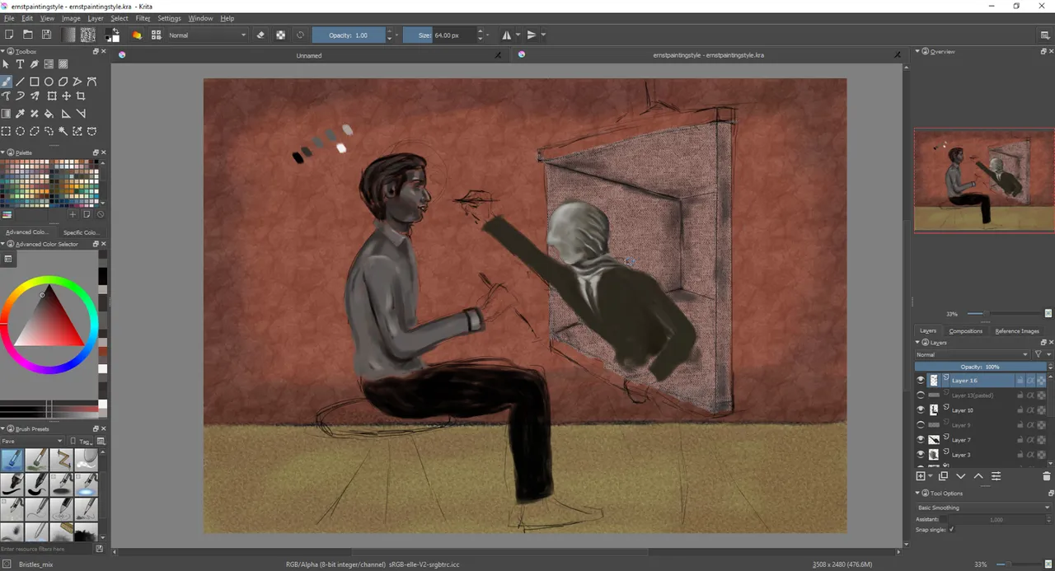Select the Crop tool
The image size is (1055, 571).
point(80,96)
